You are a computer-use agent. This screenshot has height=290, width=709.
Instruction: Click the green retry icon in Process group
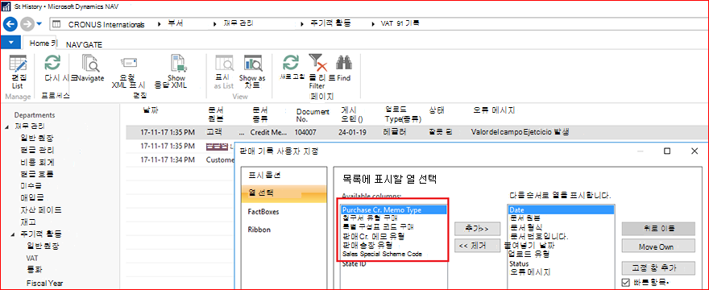[x=52, y=63]
